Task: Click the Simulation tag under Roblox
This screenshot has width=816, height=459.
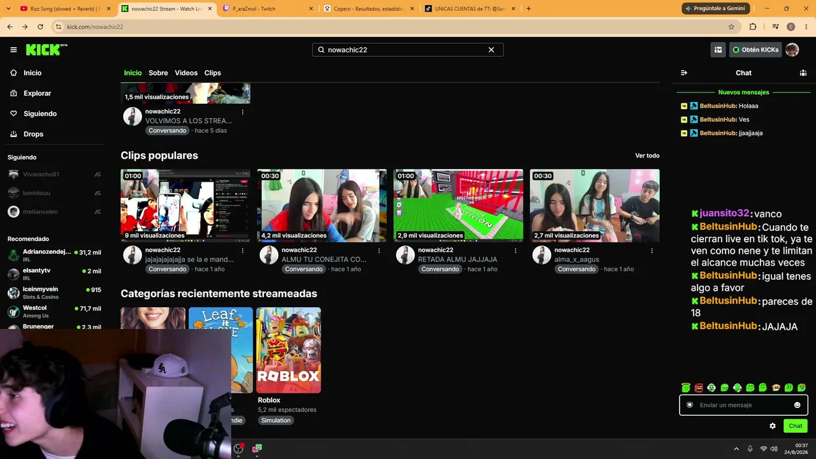Action: click(275, 420)
